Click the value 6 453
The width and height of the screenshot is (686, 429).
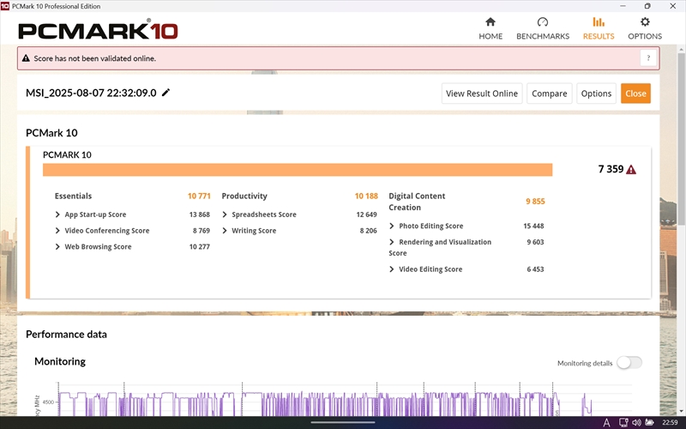pyautogui.click(x=535, y=269)
